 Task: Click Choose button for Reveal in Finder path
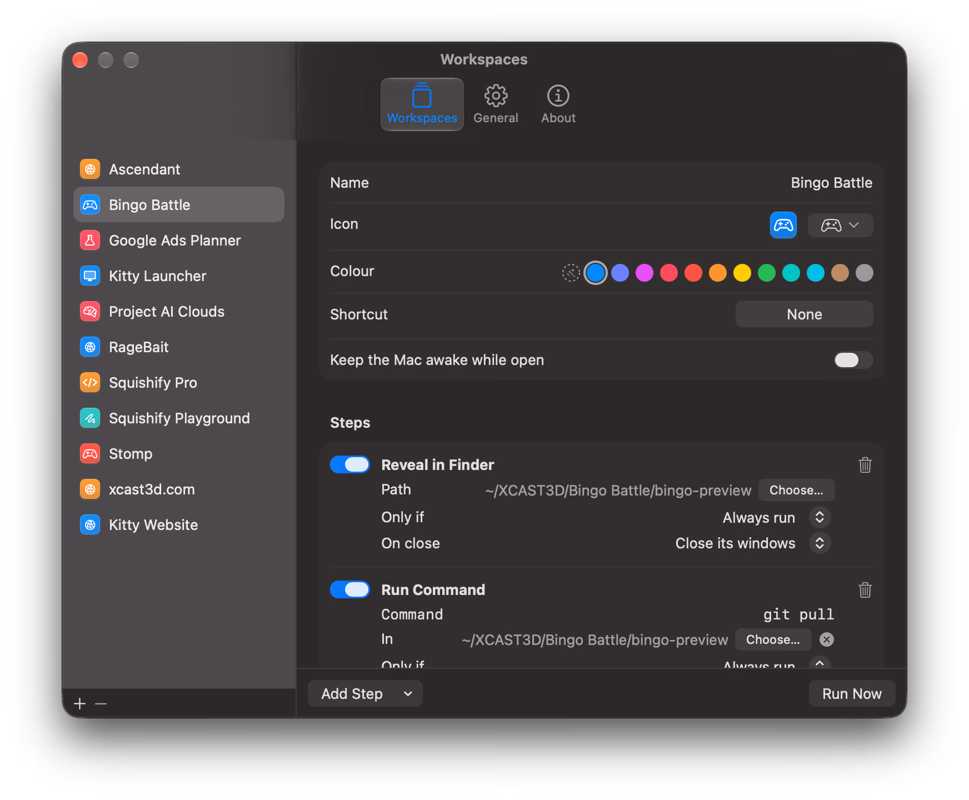796,490
